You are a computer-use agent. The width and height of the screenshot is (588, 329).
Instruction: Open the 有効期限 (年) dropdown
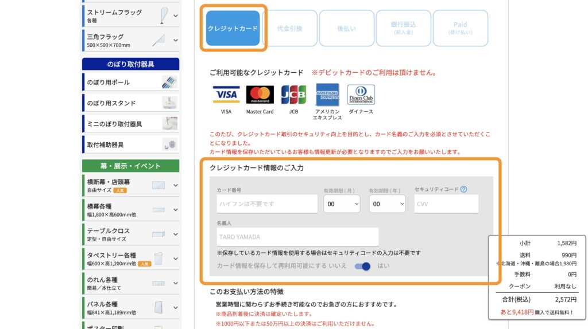point(387,204)
